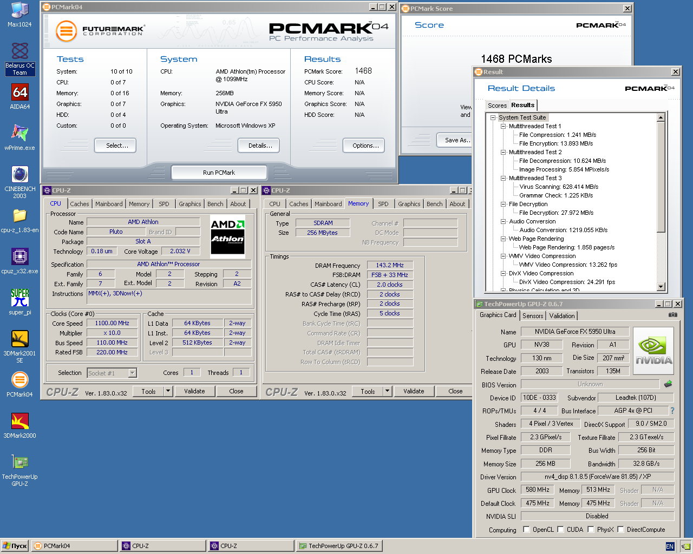Collapse the System Test Suite tree node
Screen dimensions: 693x554
pos(493,117)
